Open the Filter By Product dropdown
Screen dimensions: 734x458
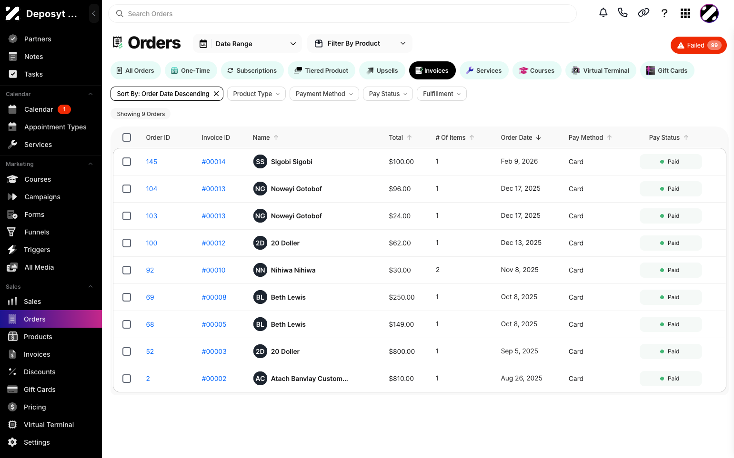coord(360,43)
